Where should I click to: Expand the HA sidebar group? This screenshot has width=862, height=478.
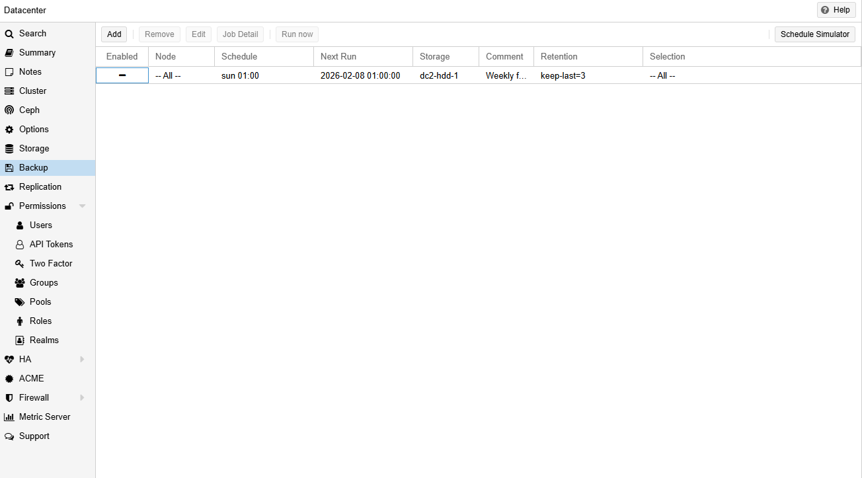82,359
